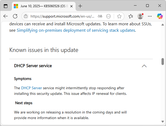Image resolution: width=166 pixels, height=126 pixels.
Task: Add this page to favorites
Action: [x=119, y=16]
